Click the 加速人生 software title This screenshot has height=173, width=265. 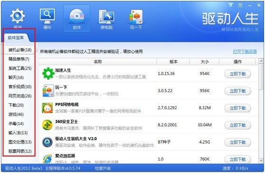[x=63, y=70]
